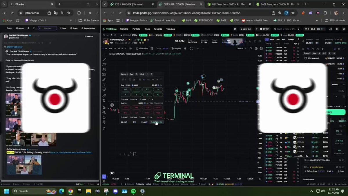The height and width of the screenshot is (196, 348).
Task: Open Indicators menu in chart toolbar
Action: (142, 48)
